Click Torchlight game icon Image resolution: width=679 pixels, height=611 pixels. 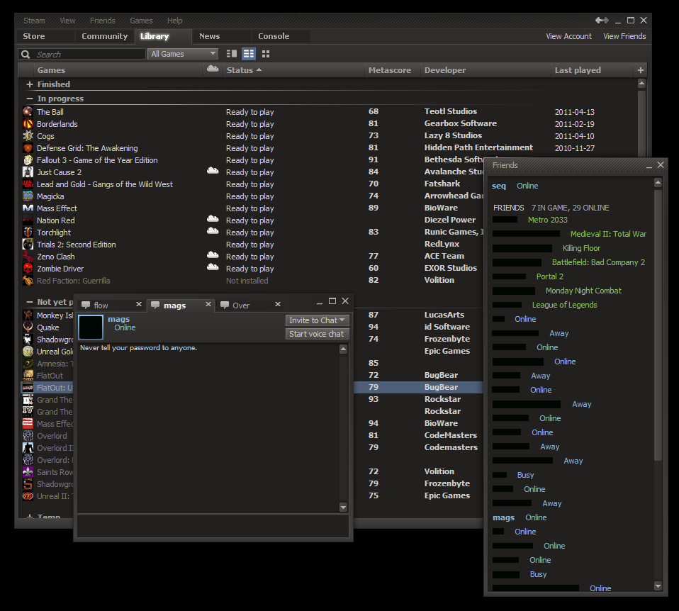(28, 232)
